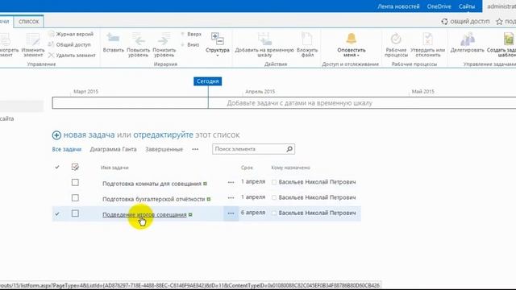Check complete box for Подготовка комнаты для совещания
Screen dimensions: 516x290
coord(75,183)
